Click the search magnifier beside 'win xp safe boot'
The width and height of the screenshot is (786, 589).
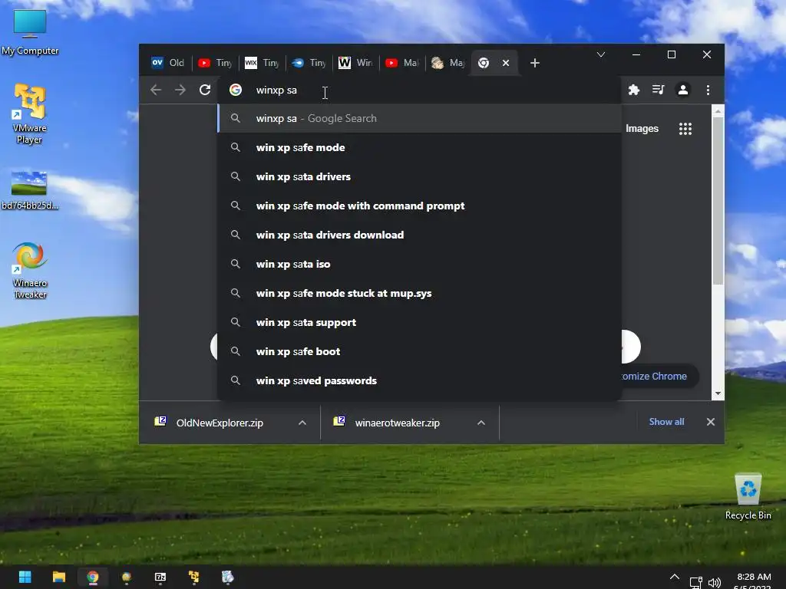tap(235, 351)
